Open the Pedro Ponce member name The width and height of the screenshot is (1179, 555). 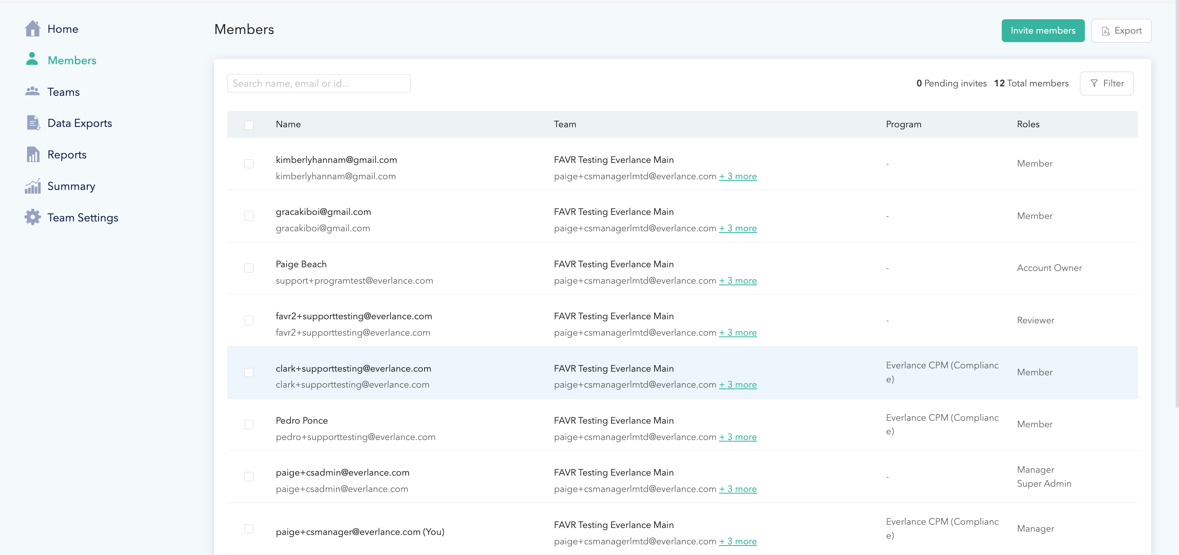[x=302, y=420]
